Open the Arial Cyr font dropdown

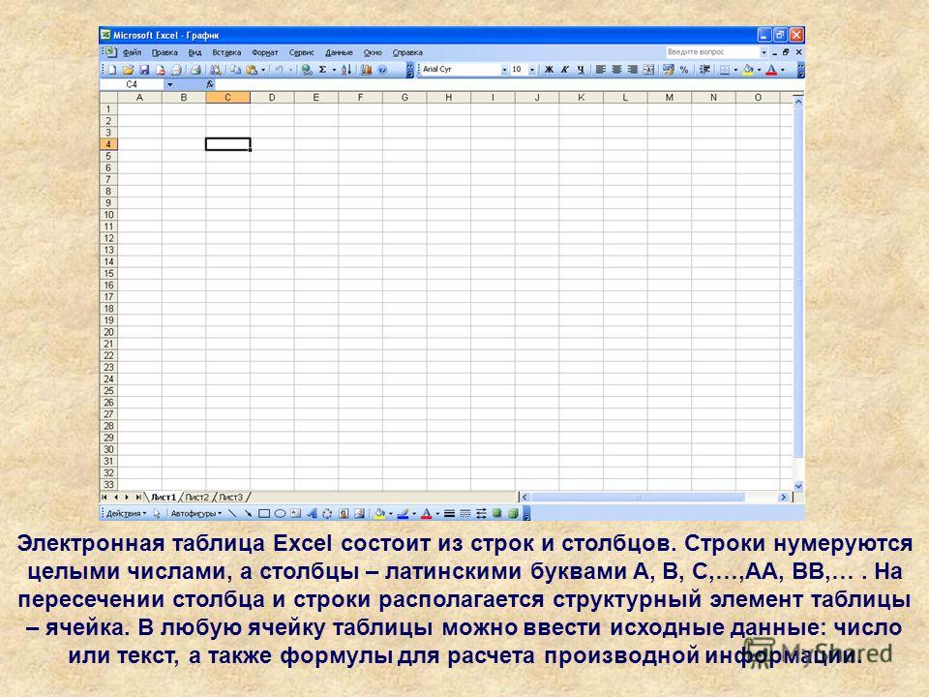click(x=504, y=70)
